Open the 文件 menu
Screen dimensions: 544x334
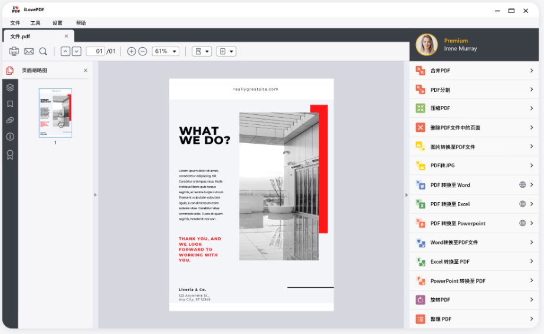click(x=15, y=23)
